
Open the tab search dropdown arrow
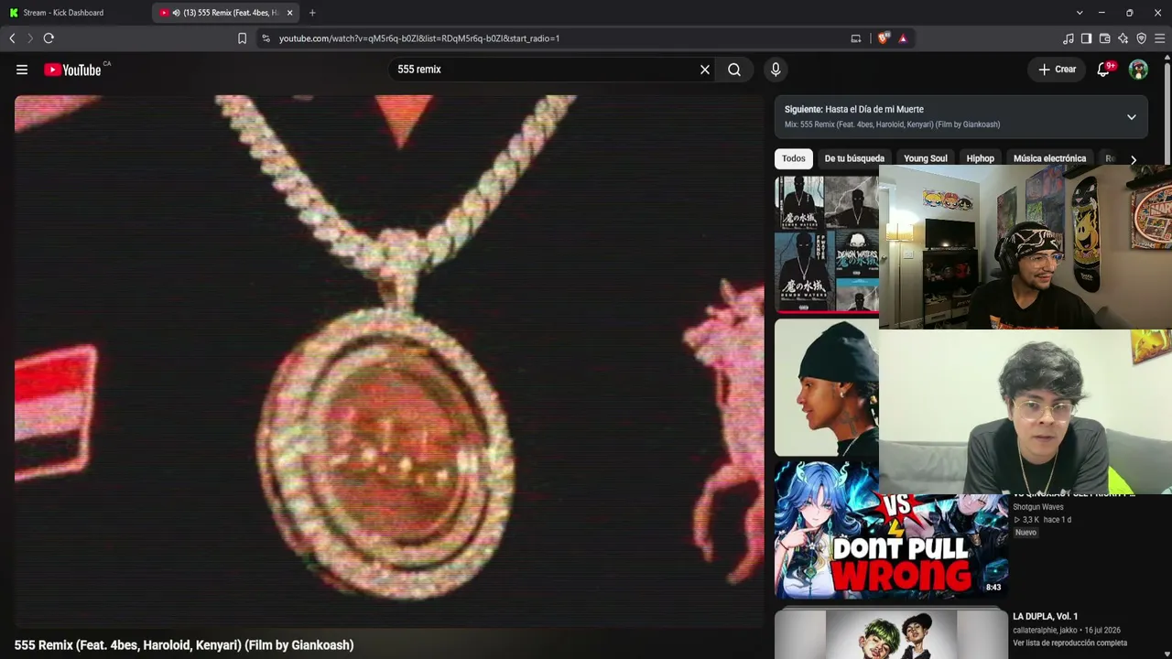click(1080, 13)
